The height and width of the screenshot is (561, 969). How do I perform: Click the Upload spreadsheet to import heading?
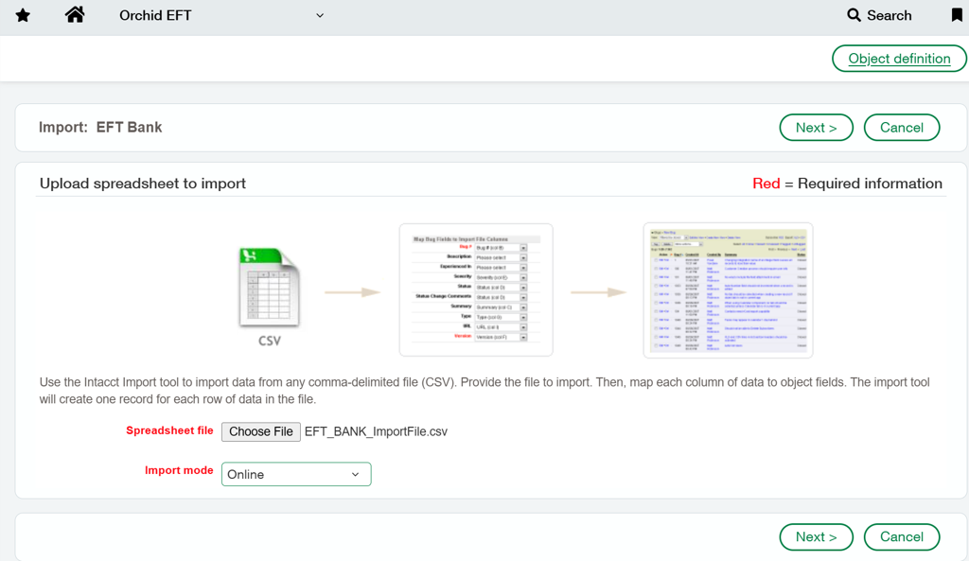coord(143,184)
